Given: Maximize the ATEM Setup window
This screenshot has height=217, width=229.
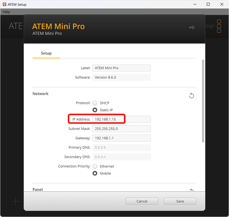Looking at the screenshot, I should pos(208,4).
